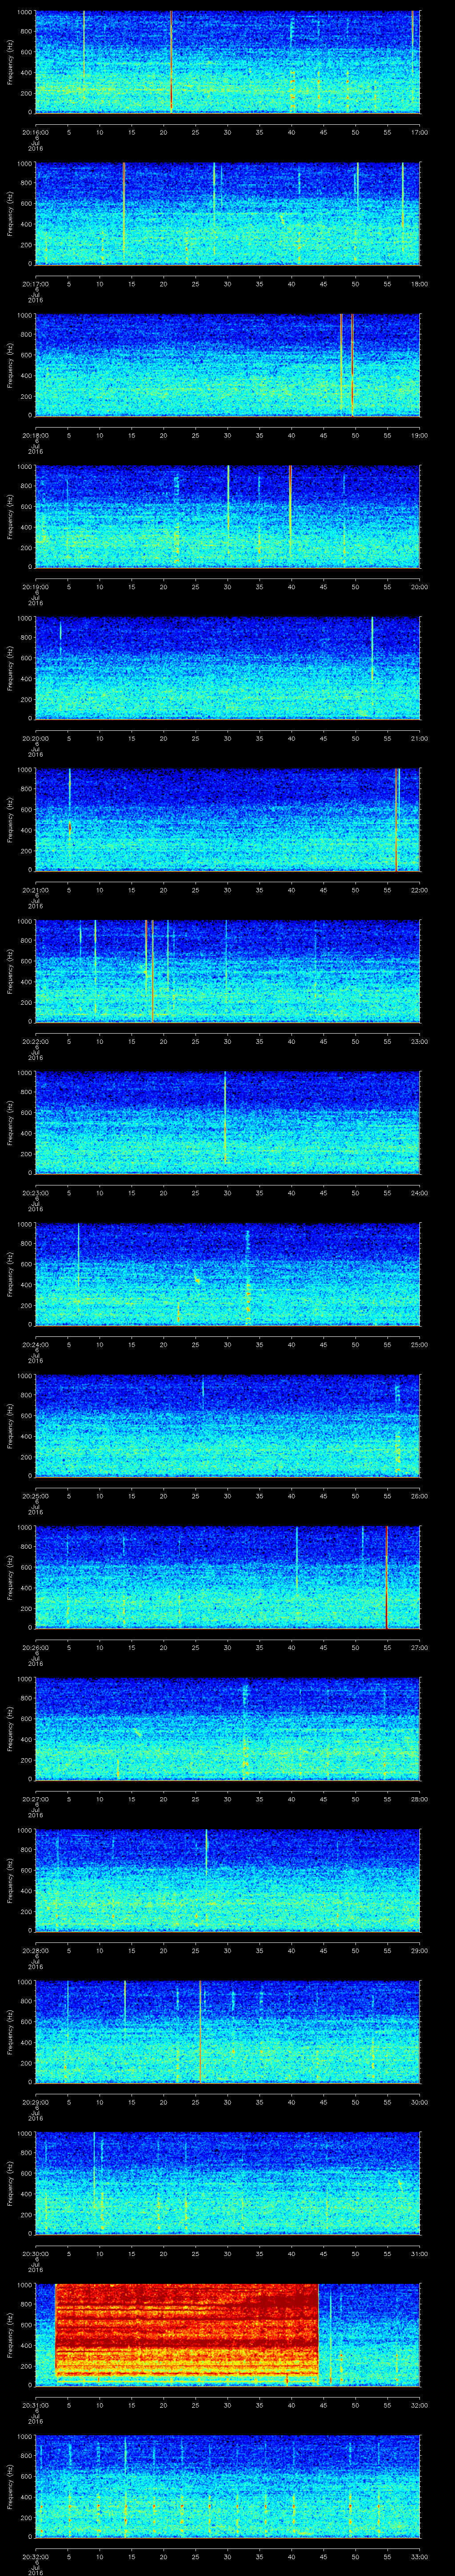Click the '20:16:00' time label
The height and width of the screenshot is (2576, 455).
pos(35,132)
